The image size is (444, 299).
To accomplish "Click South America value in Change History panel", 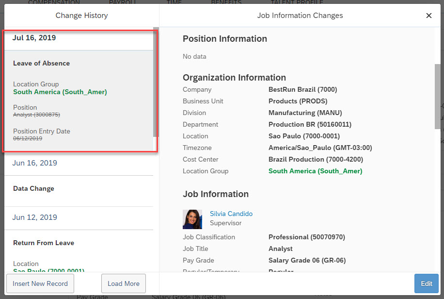I will click(x=60, y=92).
